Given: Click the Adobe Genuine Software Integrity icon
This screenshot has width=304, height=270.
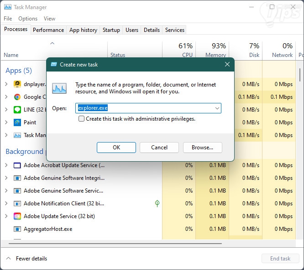Looking at the screenshot, I should coord(17,178).
